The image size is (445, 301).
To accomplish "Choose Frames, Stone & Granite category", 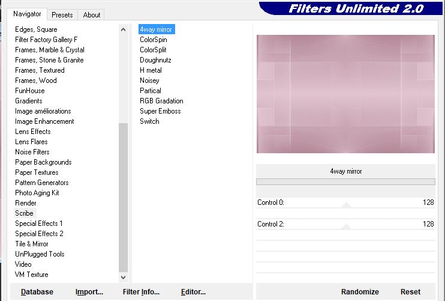I will 49,60.
